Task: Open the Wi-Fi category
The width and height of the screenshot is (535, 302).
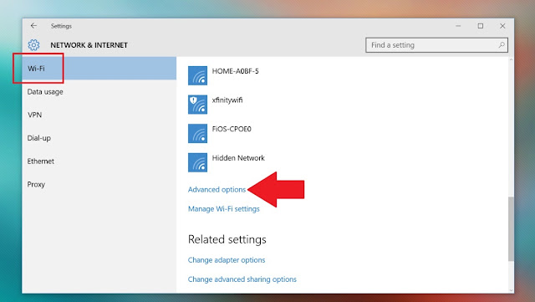Action: tap(99, 69)
